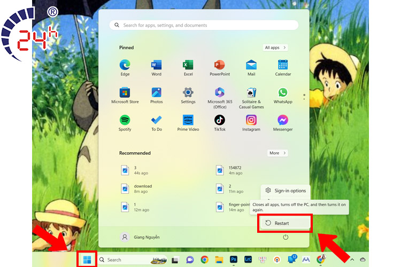Open File Explorer on the taskbar
This screenshot has height=267, width=401.
[x=219, y=260]
